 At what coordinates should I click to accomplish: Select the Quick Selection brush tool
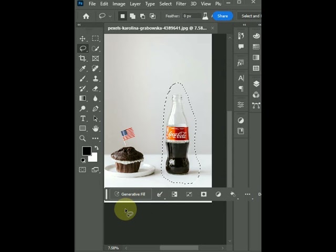(x=96, y=48)
